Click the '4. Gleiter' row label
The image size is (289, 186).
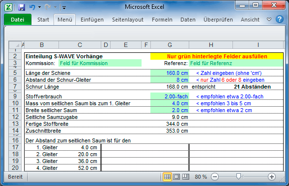[47, 168]
